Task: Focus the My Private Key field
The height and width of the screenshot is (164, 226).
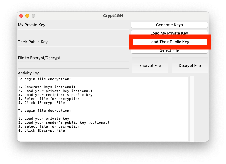Action: pos(73,33)
